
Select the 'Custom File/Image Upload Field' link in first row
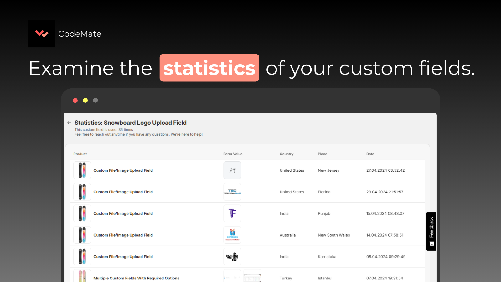click(123, 170)
